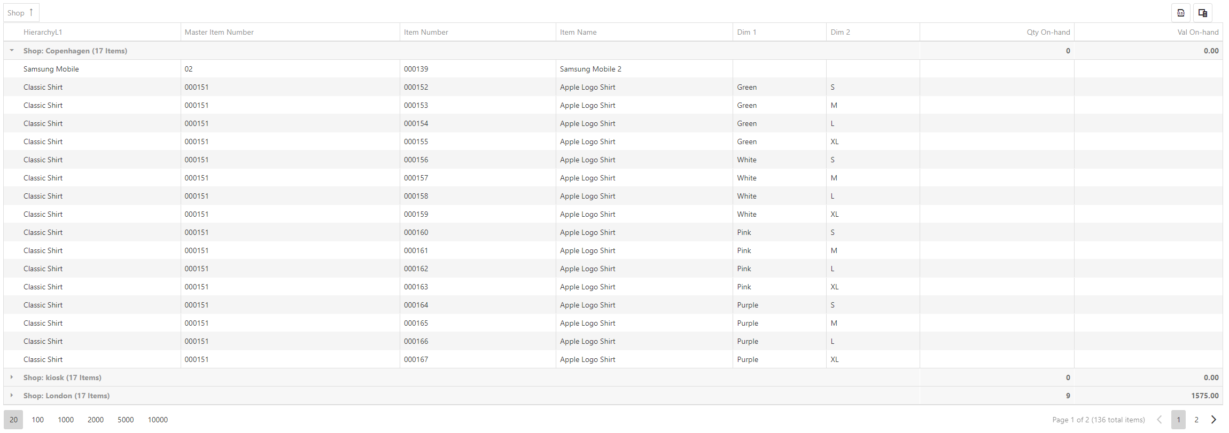Viewport: 1229px width, 433px height.
Task: Click item number 000156
Action: (416, 160)
